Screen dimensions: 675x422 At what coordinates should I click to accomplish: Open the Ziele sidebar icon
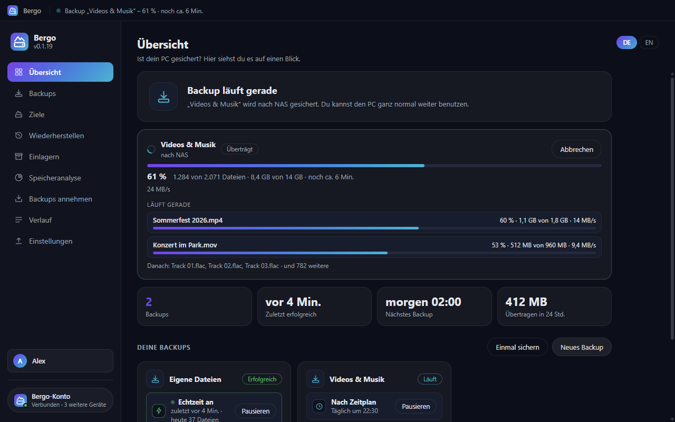18,114
